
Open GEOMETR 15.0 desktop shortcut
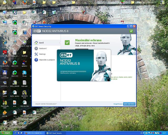tap(24, 94)
